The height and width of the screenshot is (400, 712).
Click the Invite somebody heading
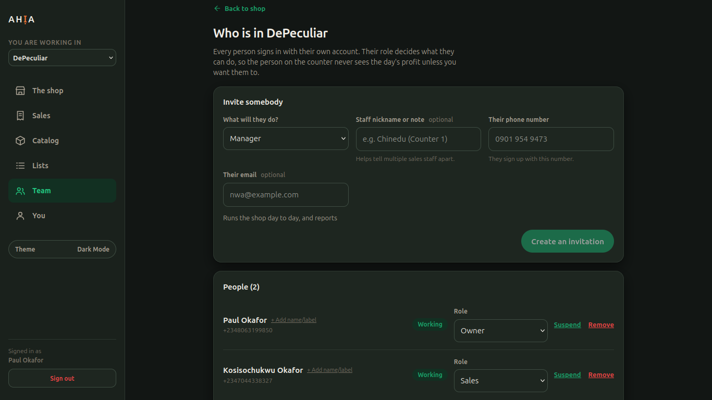pos(253,102)
